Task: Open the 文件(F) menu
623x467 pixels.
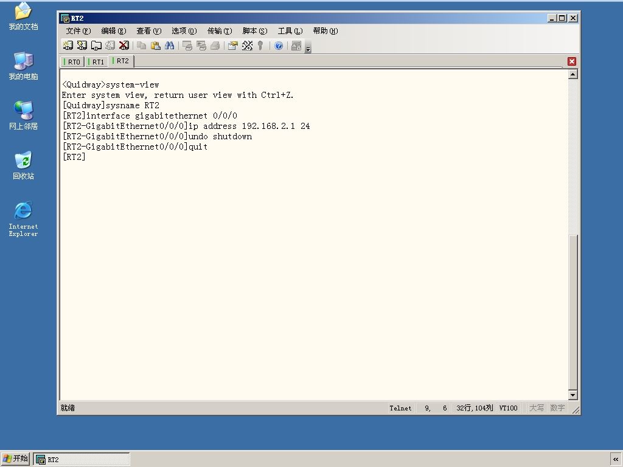Action: point(78,31)
